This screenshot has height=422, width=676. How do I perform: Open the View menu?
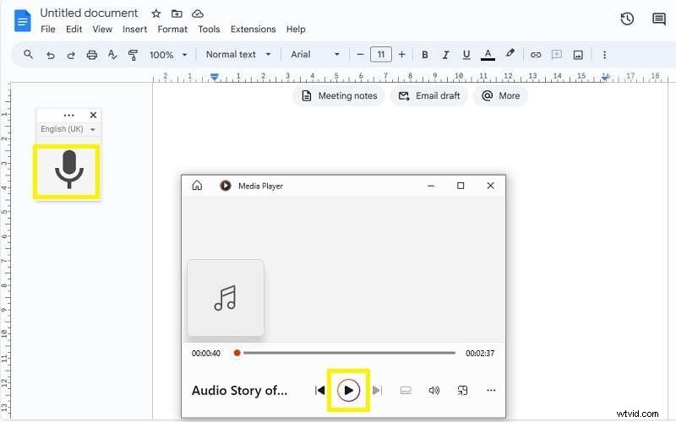[x=102, y=30]
